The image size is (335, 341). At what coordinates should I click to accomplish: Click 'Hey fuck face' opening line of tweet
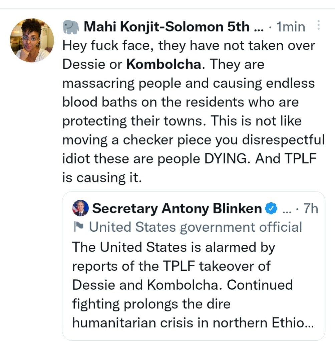[107, 45]
